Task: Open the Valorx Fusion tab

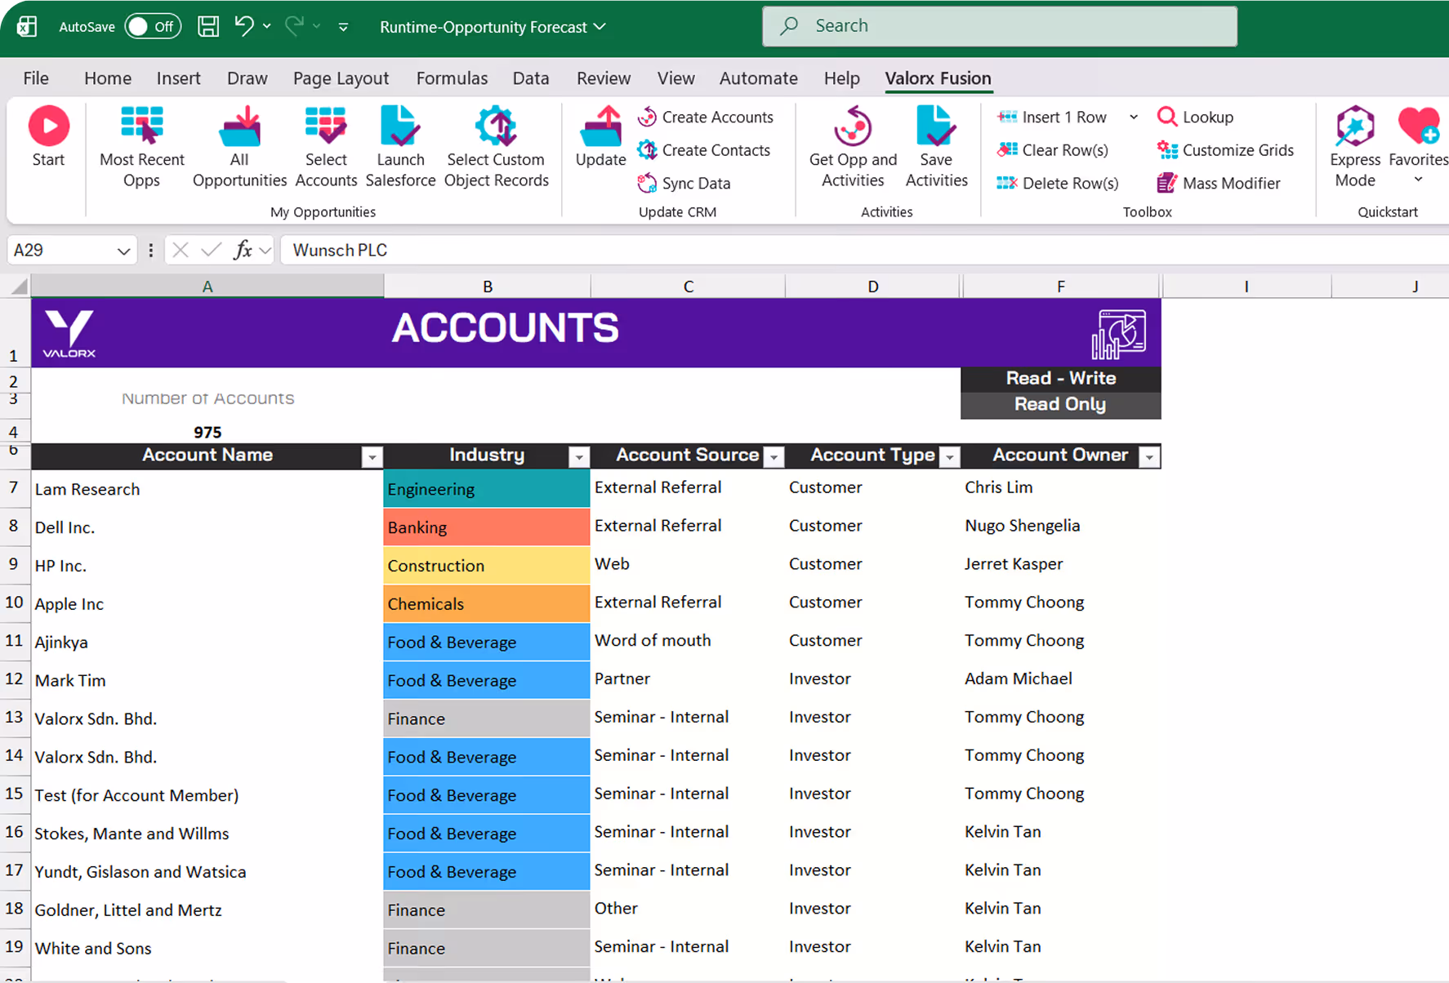Action: tap(938, 78)
